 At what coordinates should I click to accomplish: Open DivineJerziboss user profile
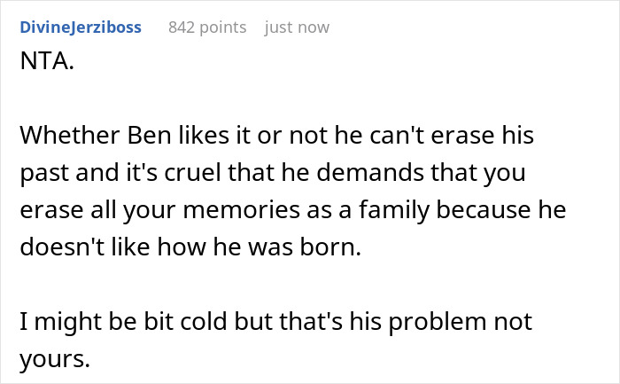tap(80, 27)
